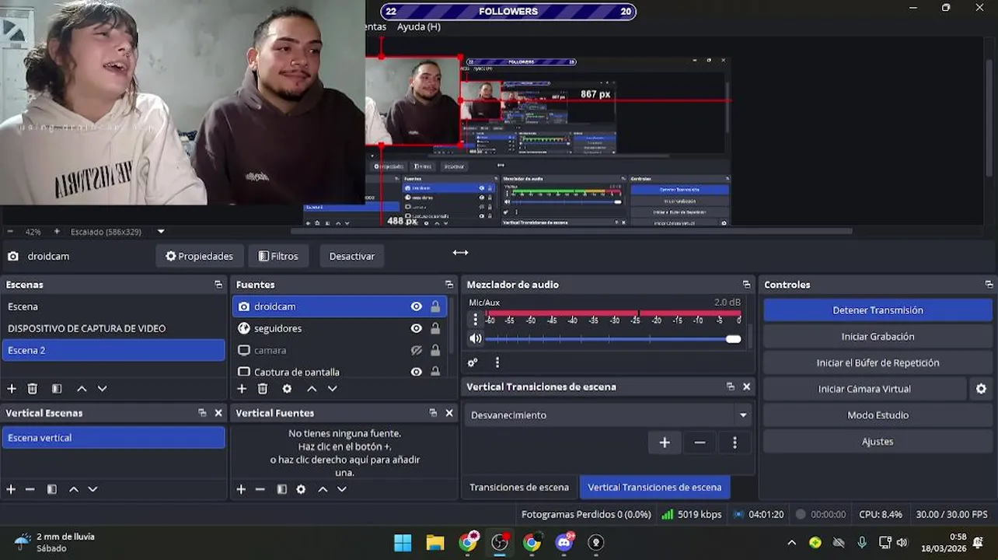Remove the vertical scene transition with the minus button

coord(700,443)
